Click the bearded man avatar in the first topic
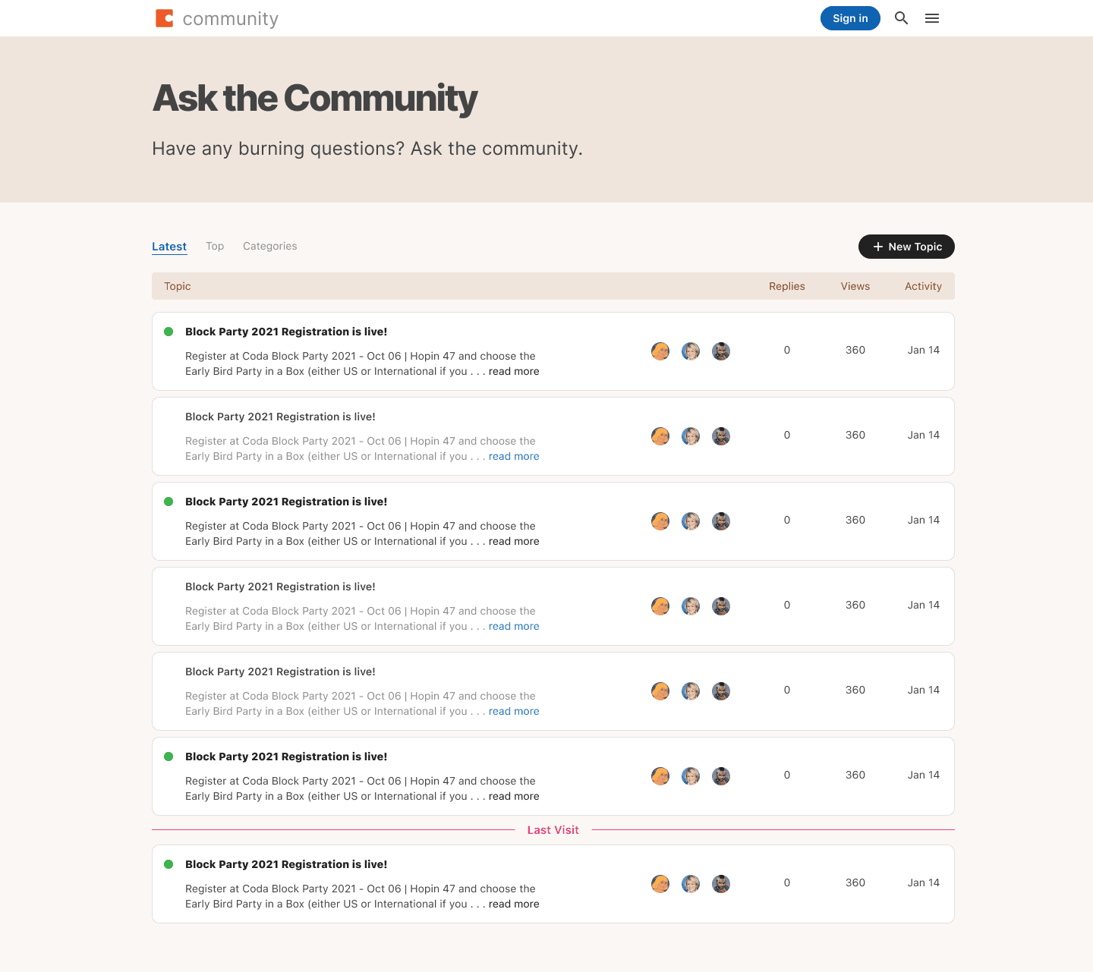The height and width of the screenshot is (972, 1093). click(721, 351)
